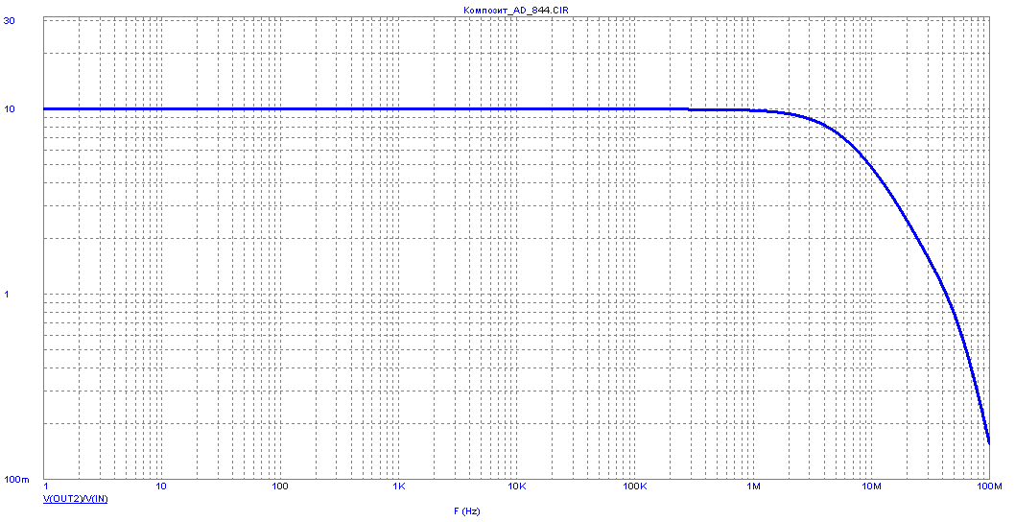Click the F (Hz) axis label
The image size is (1015, 522).
[466, 511]
